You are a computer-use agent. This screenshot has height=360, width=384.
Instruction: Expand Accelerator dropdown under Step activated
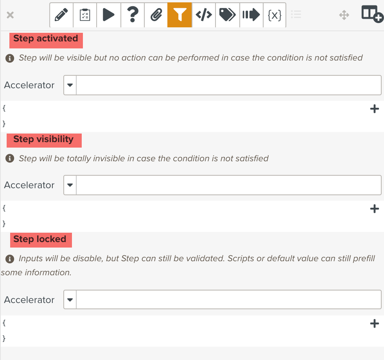pos(70,85)
